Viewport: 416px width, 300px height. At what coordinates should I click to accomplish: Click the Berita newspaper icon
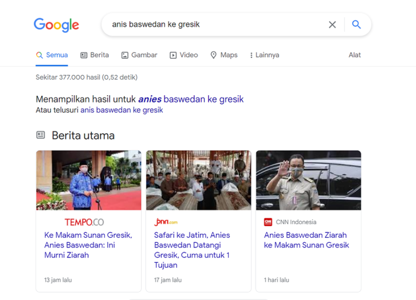(x=84, y=55)
